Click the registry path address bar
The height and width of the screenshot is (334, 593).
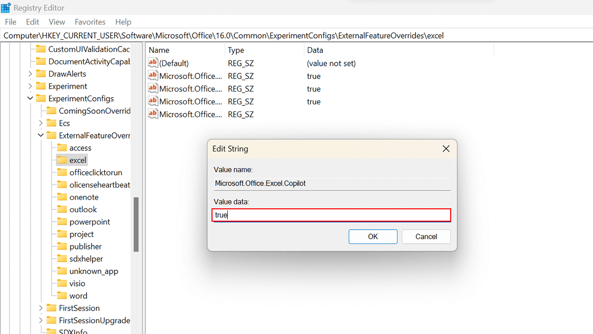pyautogui.click(x=296, y=36)
